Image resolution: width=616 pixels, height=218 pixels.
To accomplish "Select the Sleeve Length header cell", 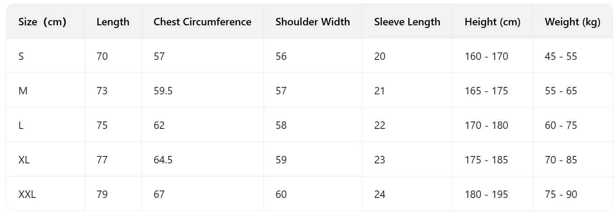I will click(407, 22).
